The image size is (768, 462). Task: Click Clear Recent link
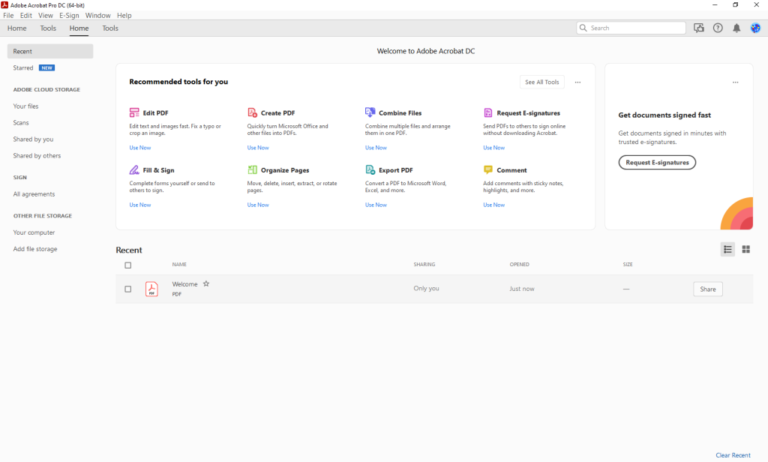tap(733, 455)
